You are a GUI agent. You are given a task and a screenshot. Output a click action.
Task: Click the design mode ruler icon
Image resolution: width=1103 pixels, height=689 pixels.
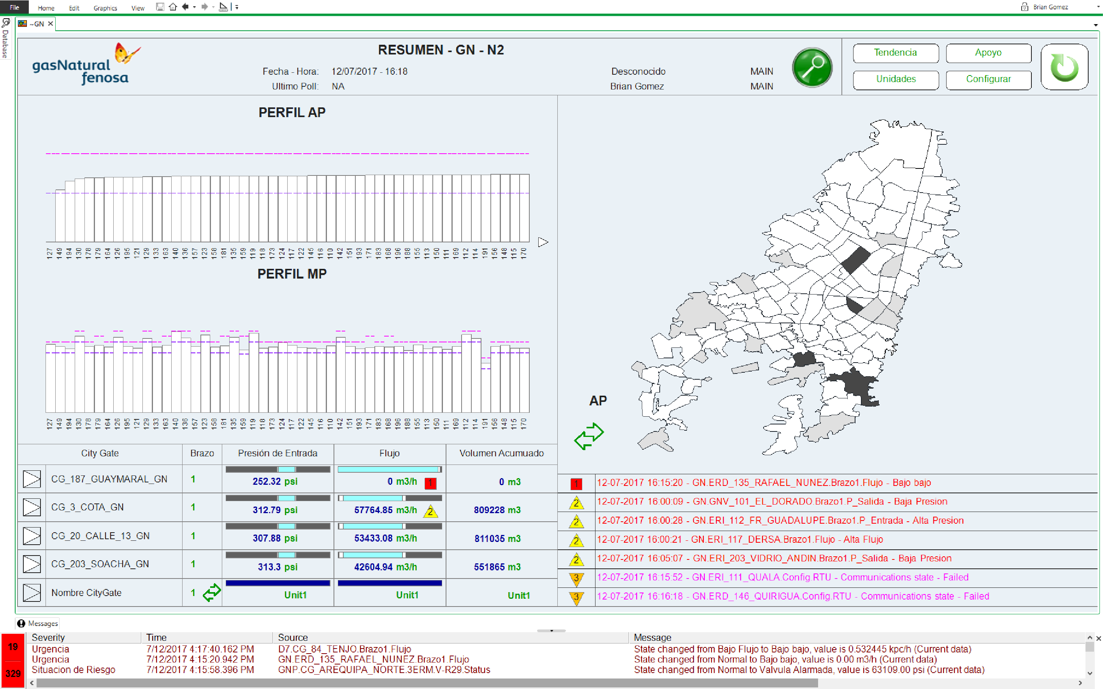223,7
